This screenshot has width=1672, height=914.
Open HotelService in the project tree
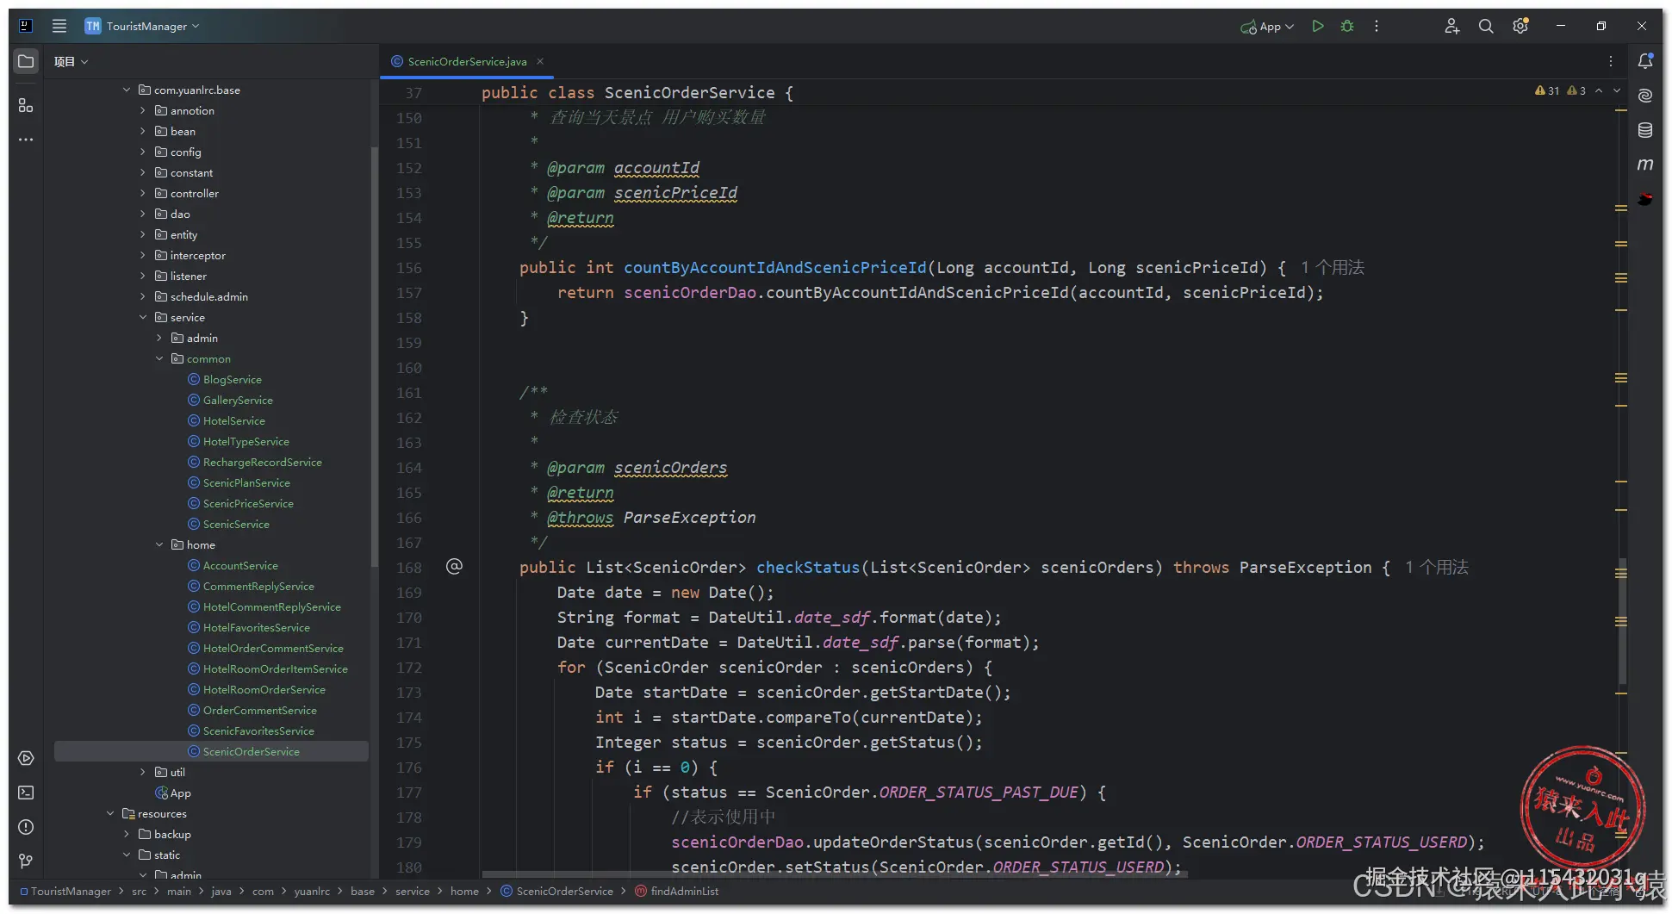233,421
